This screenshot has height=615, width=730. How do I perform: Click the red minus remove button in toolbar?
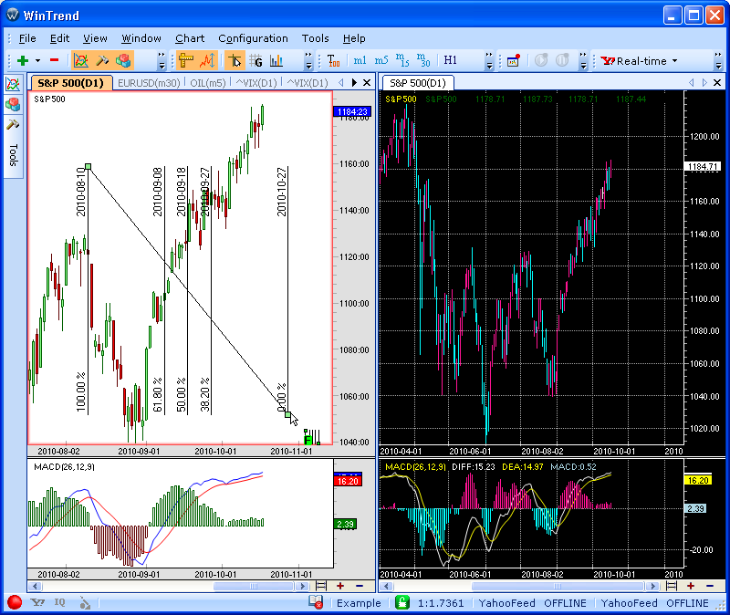click(x=54, y=60)
